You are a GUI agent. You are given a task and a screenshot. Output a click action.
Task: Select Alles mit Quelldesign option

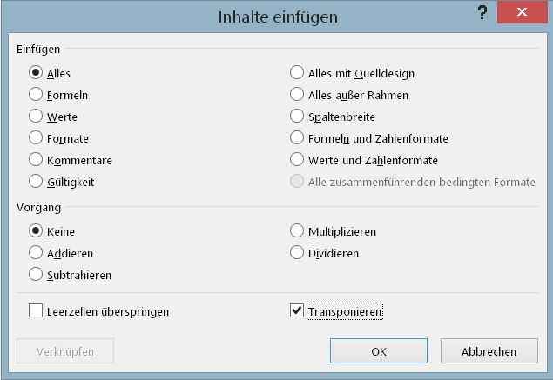297,73
